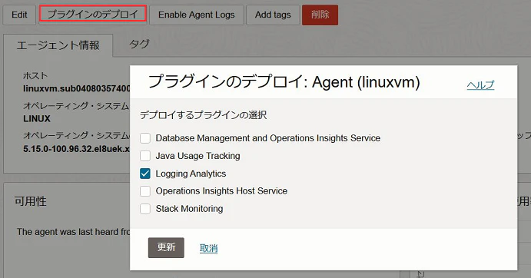Click 'The agent was last heard' text

coord(74,232)
